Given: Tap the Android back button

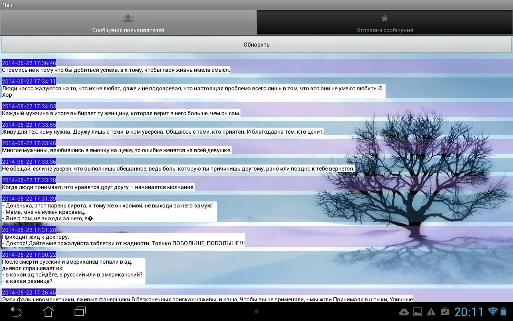Looking at the screenshot, I should (x=16, y=311).
